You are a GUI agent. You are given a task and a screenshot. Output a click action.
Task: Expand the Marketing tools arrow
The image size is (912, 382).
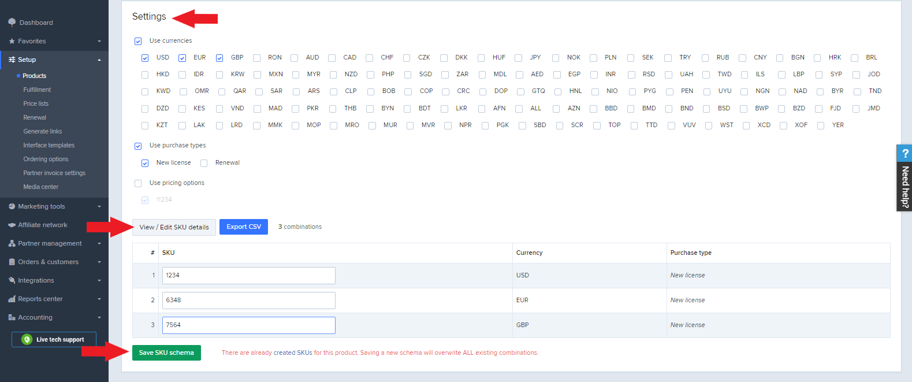click(x=99, y=206)
